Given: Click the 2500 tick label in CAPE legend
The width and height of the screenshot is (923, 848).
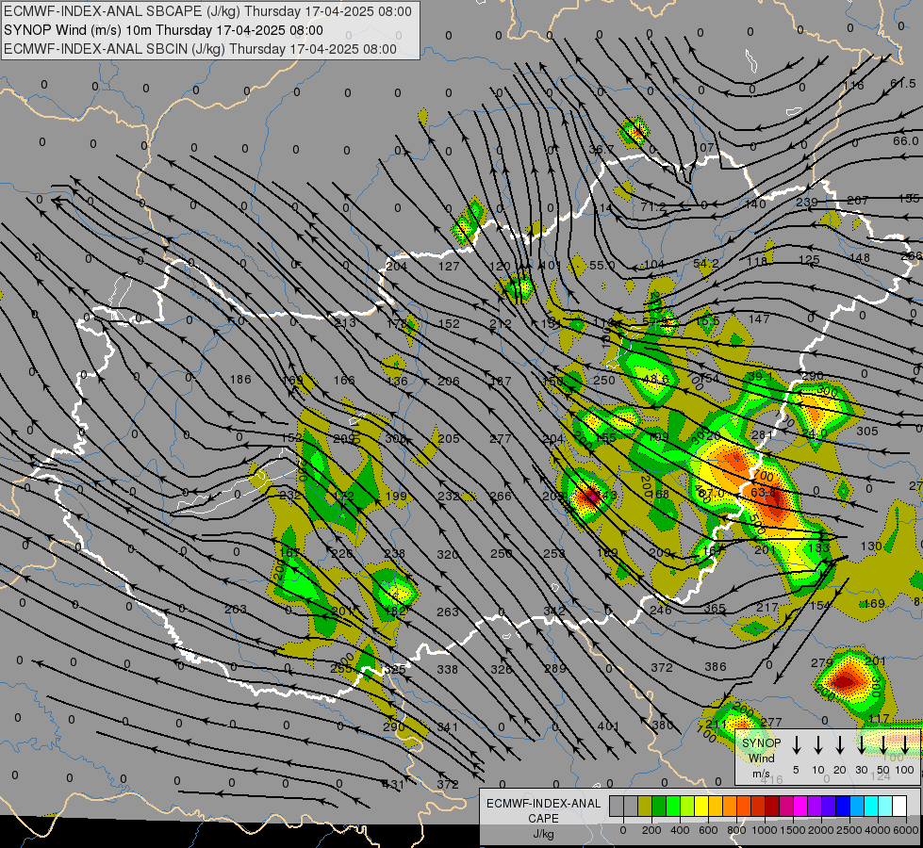Looking at the screenshot, I should pos(849,830).
